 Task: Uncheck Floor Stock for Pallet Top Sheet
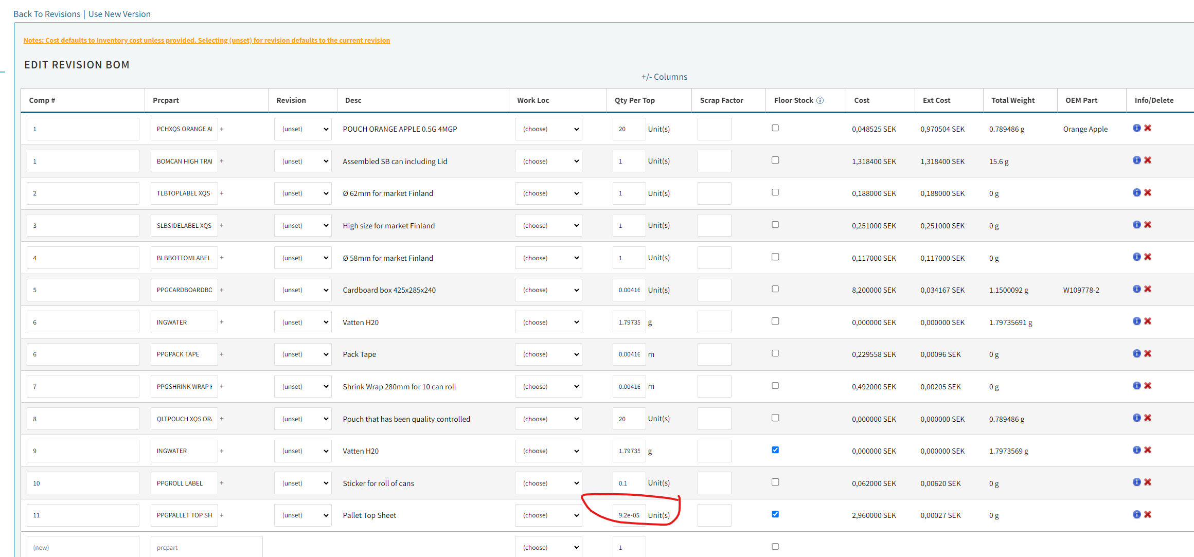pos(775,514)
